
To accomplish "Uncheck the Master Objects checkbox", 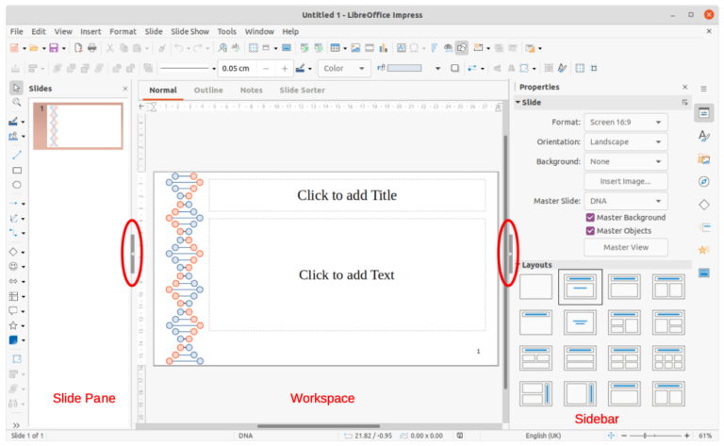I will click(590, 231).
